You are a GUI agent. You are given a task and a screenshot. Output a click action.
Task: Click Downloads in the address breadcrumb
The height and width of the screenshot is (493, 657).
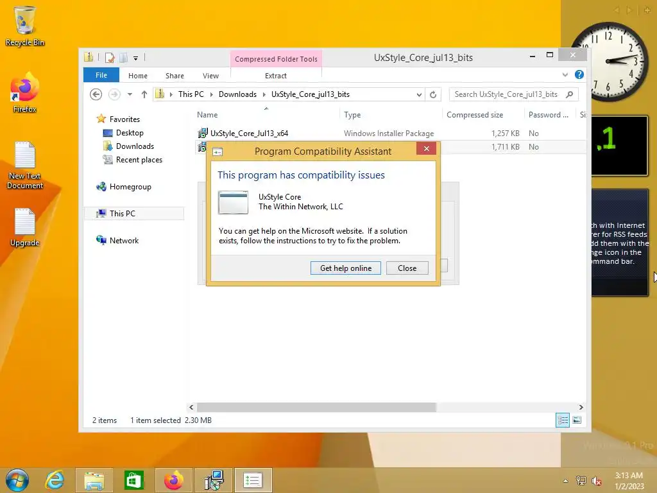click(237, 94)
